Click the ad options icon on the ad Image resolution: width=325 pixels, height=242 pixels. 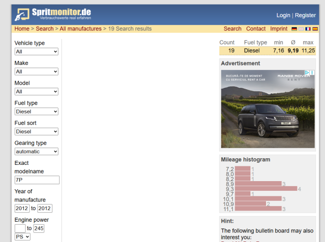312,73
